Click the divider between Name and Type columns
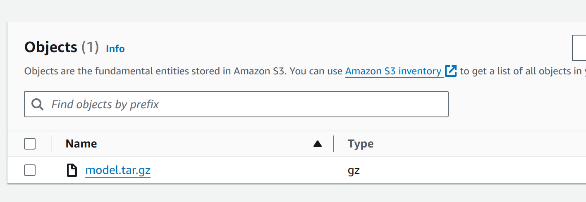Image resolution: width=586 pixels, height=202 pixels. 334,144
